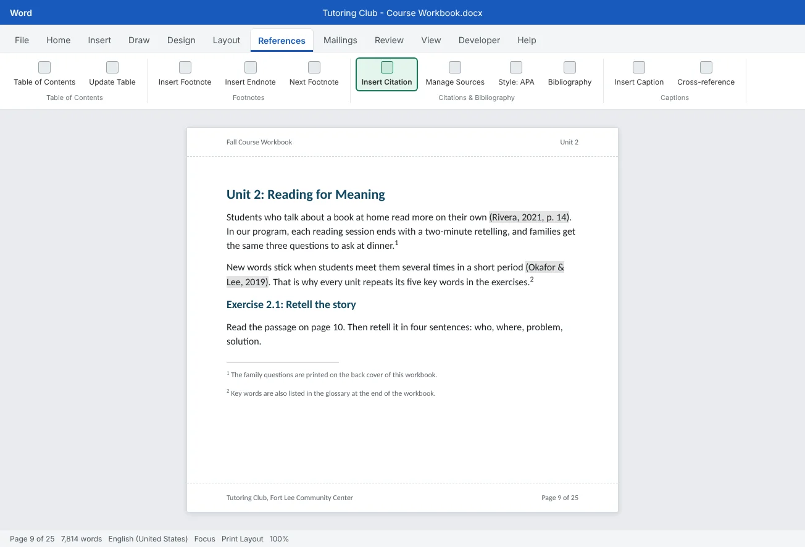Open the Developer tab

tap(479, 40)
